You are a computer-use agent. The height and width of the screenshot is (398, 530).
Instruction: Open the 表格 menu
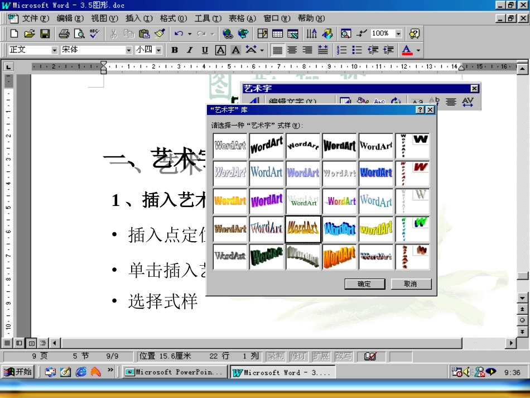click(242, 18)
